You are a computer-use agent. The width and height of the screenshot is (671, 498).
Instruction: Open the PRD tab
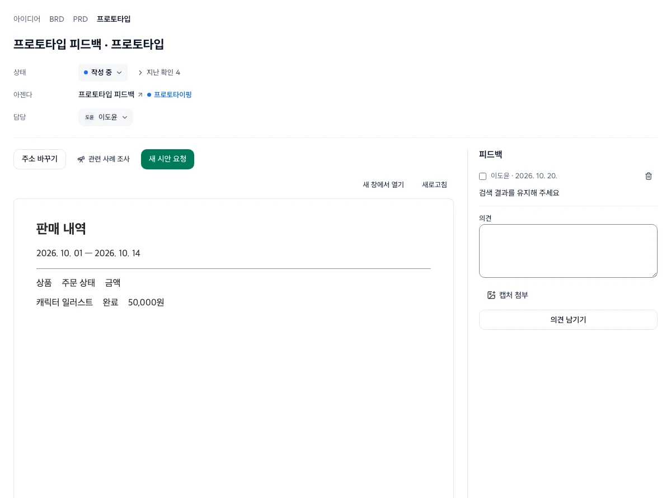80,19
